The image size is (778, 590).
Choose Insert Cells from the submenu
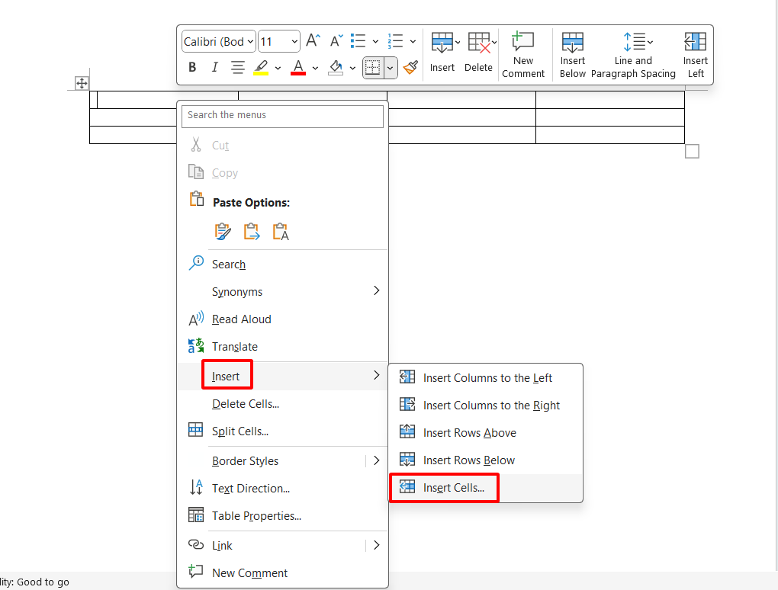[x=454, y=488]
